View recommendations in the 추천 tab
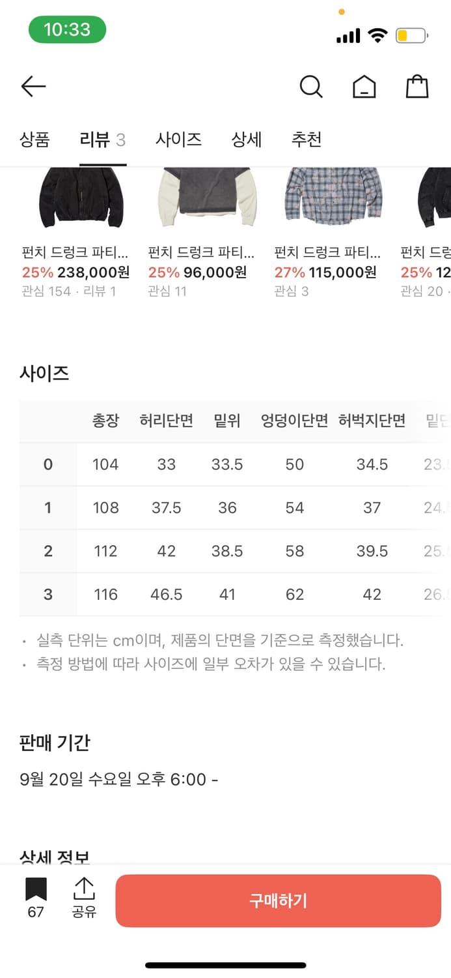 pyautogui.click(x=307, y=140)
